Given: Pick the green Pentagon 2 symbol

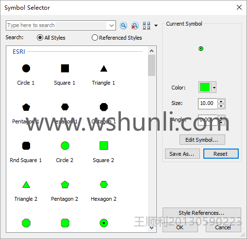Looking at the screenshot, I should [x=65, y=184].
